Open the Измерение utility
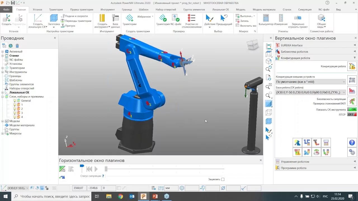Image resolution: width=358 pixels, height=201 pixels. point(281,20)
